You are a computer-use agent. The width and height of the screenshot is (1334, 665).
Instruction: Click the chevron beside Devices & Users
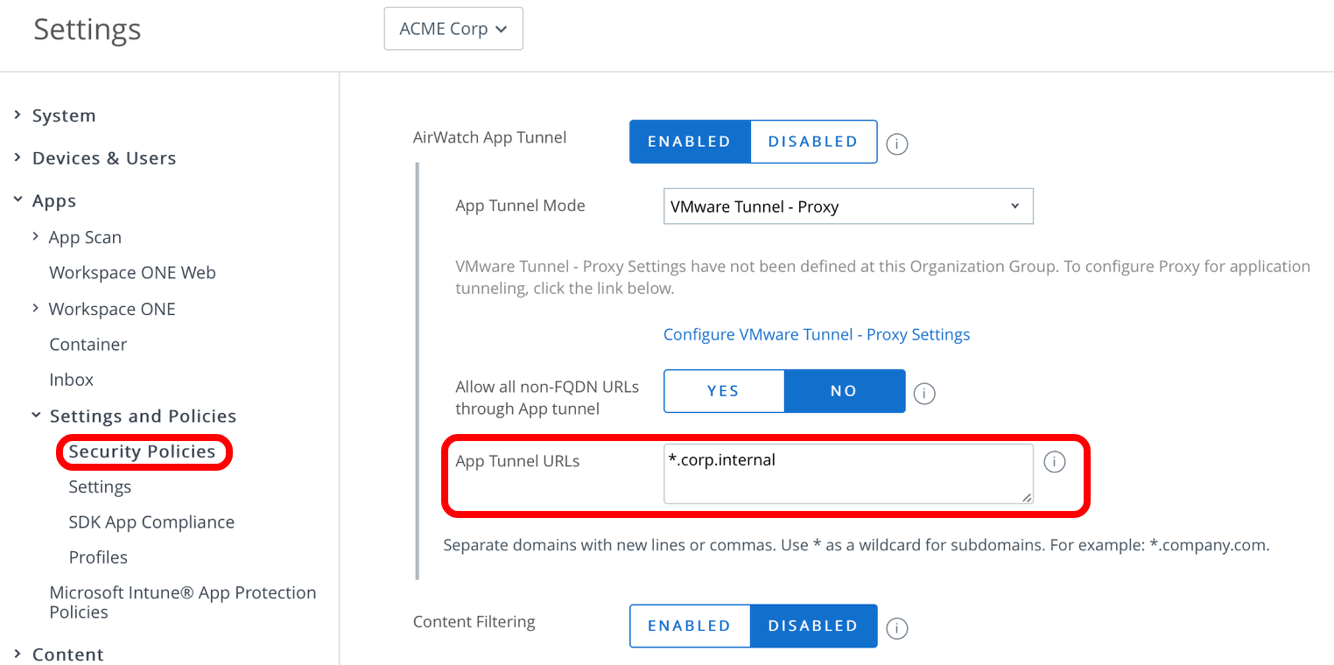pos(19,157)
